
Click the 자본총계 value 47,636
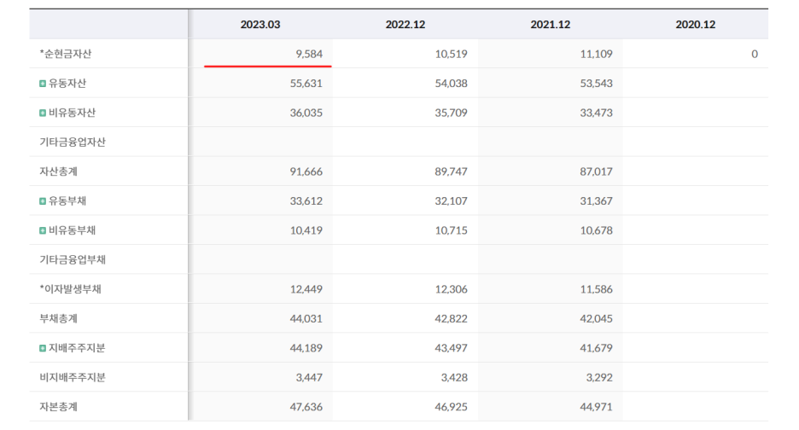306,407
